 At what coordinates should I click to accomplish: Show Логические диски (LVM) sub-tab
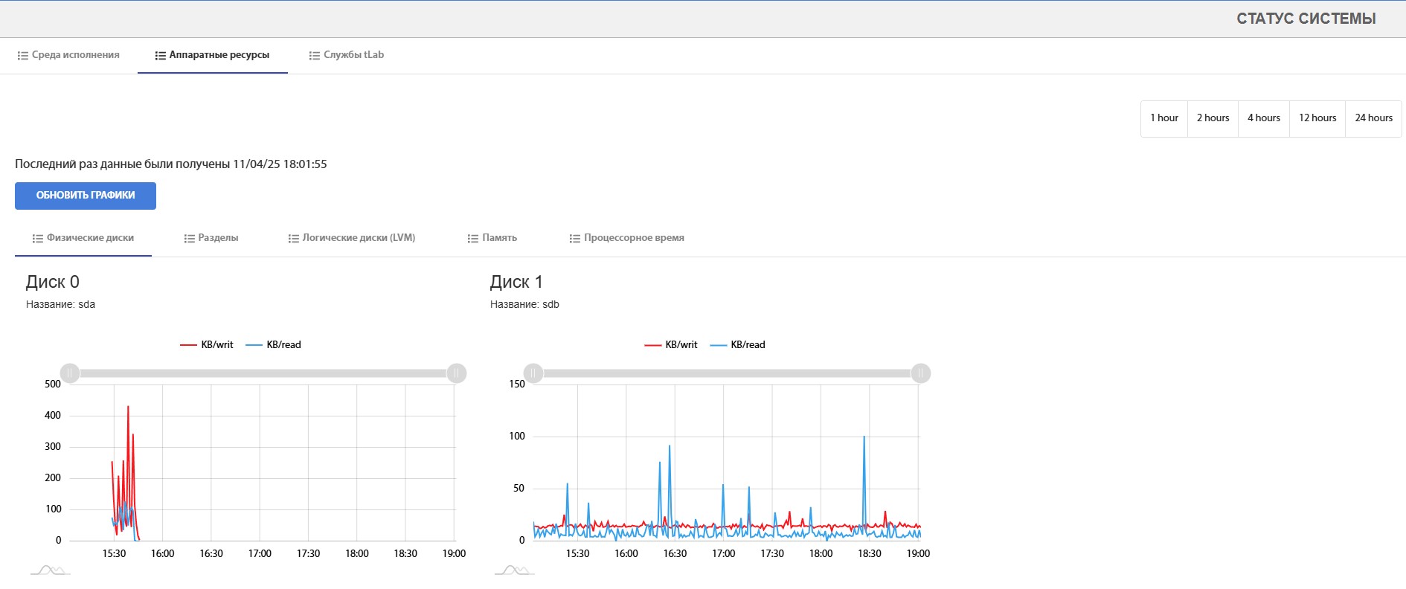coord(352,238)
